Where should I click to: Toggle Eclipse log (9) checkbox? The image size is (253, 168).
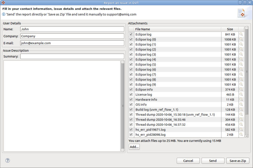click(x=131, y=84)
